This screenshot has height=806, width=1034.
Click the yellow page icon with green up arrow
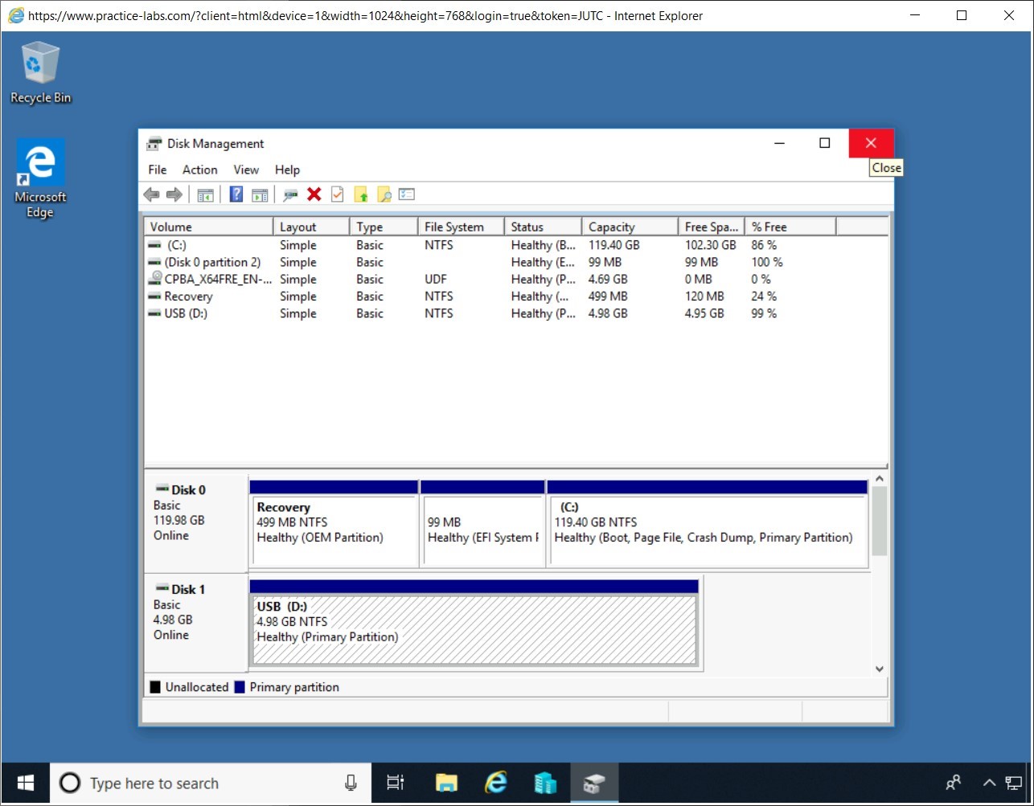(361, 194)
